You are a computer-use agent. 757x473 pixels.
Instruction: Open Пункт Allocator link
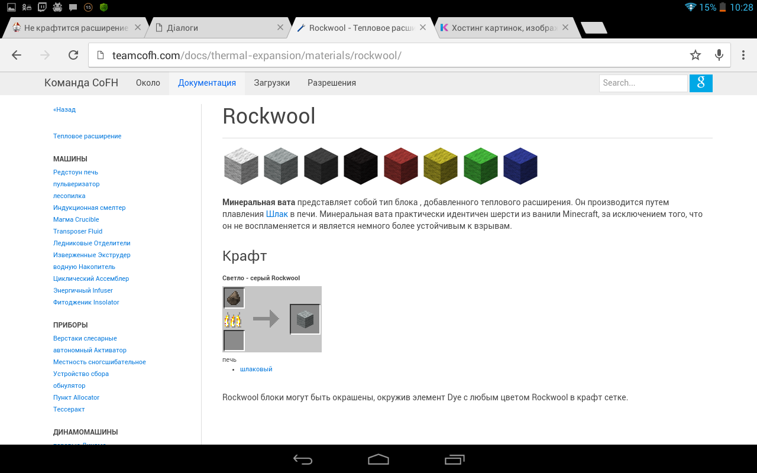pyautogui.click(x=76, y=397)
